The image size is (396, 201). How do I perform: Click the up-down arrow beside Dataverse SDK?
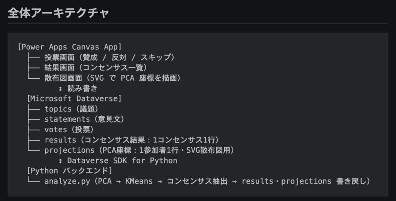(60, 161)
